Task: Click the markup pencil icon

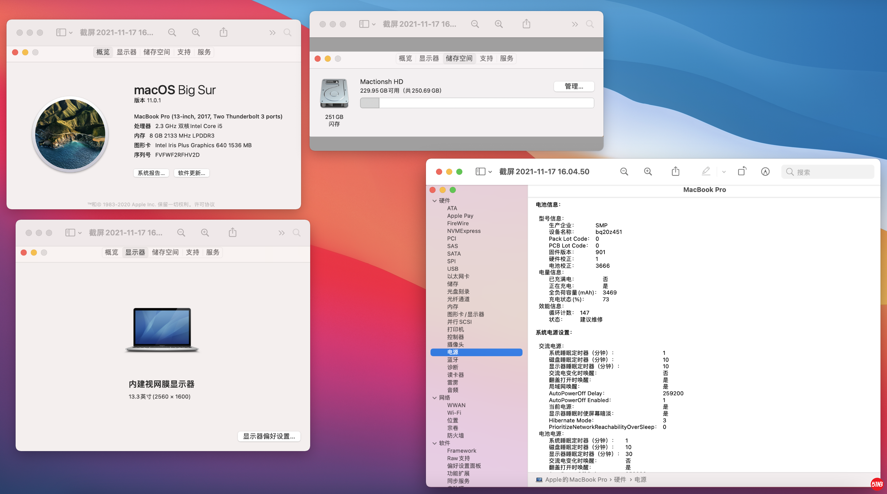Action: click(x=706, y=171)
